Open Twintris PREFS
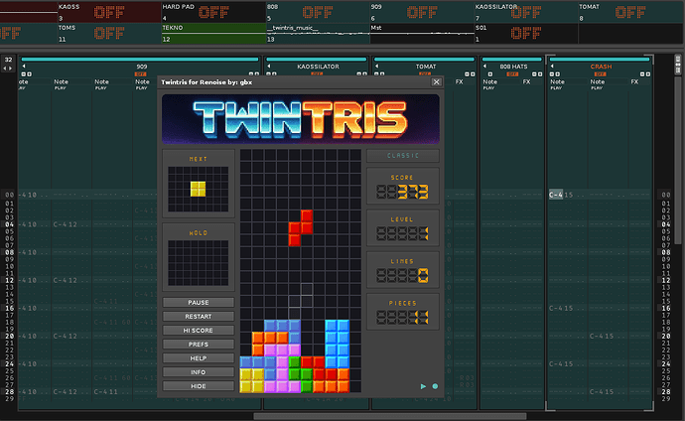The width and height of the screenshot is (685, 421). click(199, 345)
